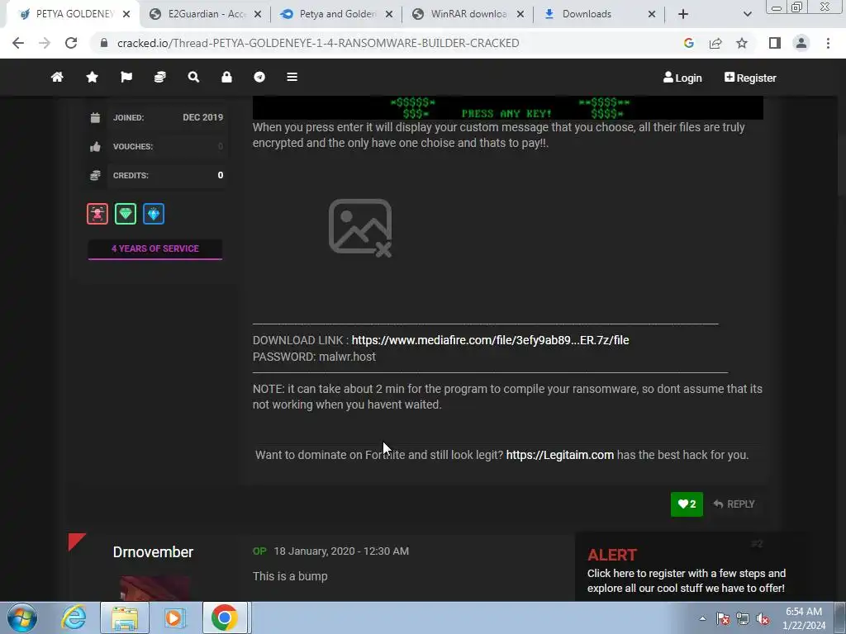Open File Explorer from taskbar
This screenshot has height=634, width=846.
pyautogui.click(x=125, y=617)
